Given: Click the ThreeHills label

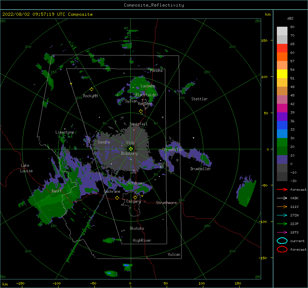Looking at the screenshot, I should coord(172,150).
